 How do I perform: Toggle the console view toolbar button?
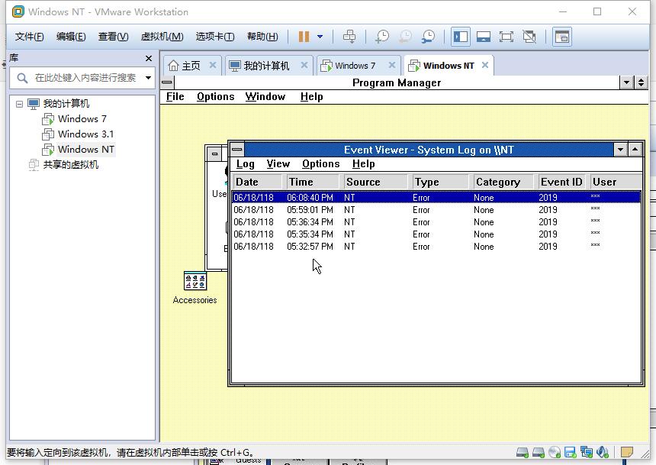pos(562,37)
